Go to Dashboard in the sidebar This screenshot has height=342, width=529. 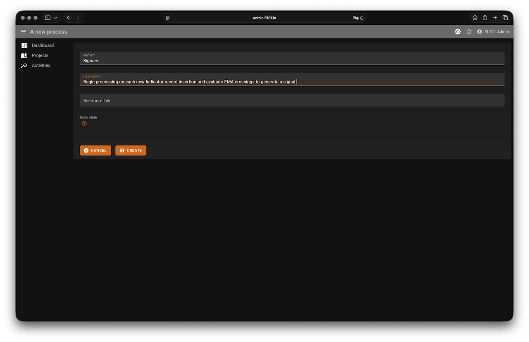click(43, 45)
